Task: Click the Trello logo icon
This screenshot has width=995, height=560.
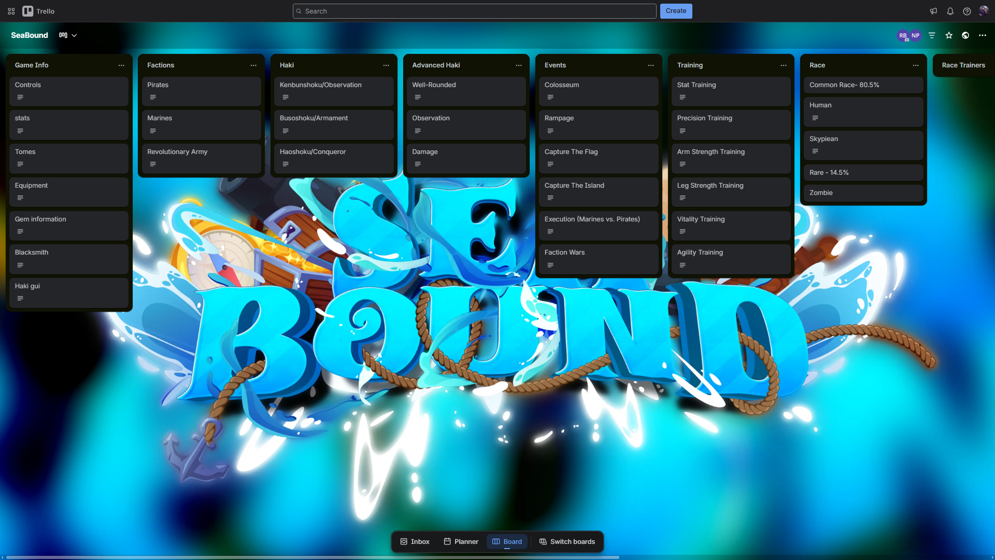Action: (x=28, y=11)
